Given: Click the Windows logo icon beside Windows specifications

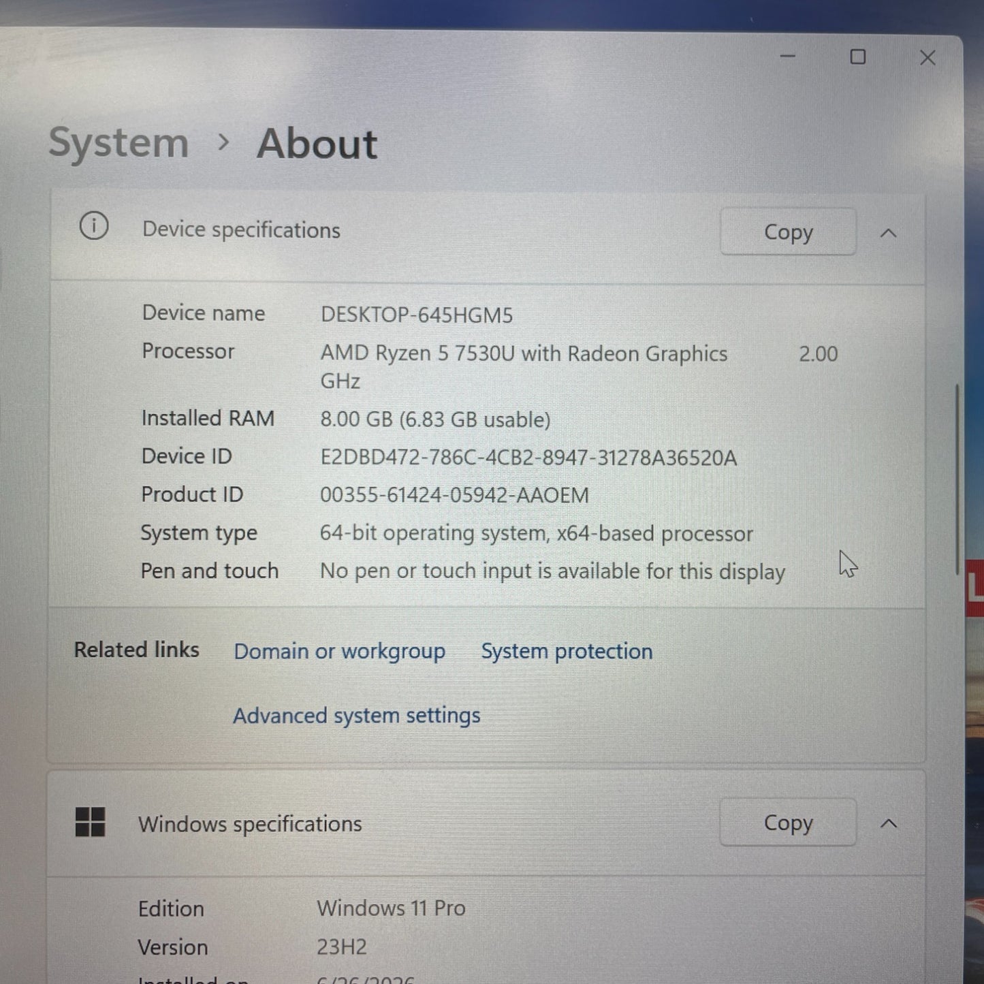Looking at the screenshot, I should point(90,822).
